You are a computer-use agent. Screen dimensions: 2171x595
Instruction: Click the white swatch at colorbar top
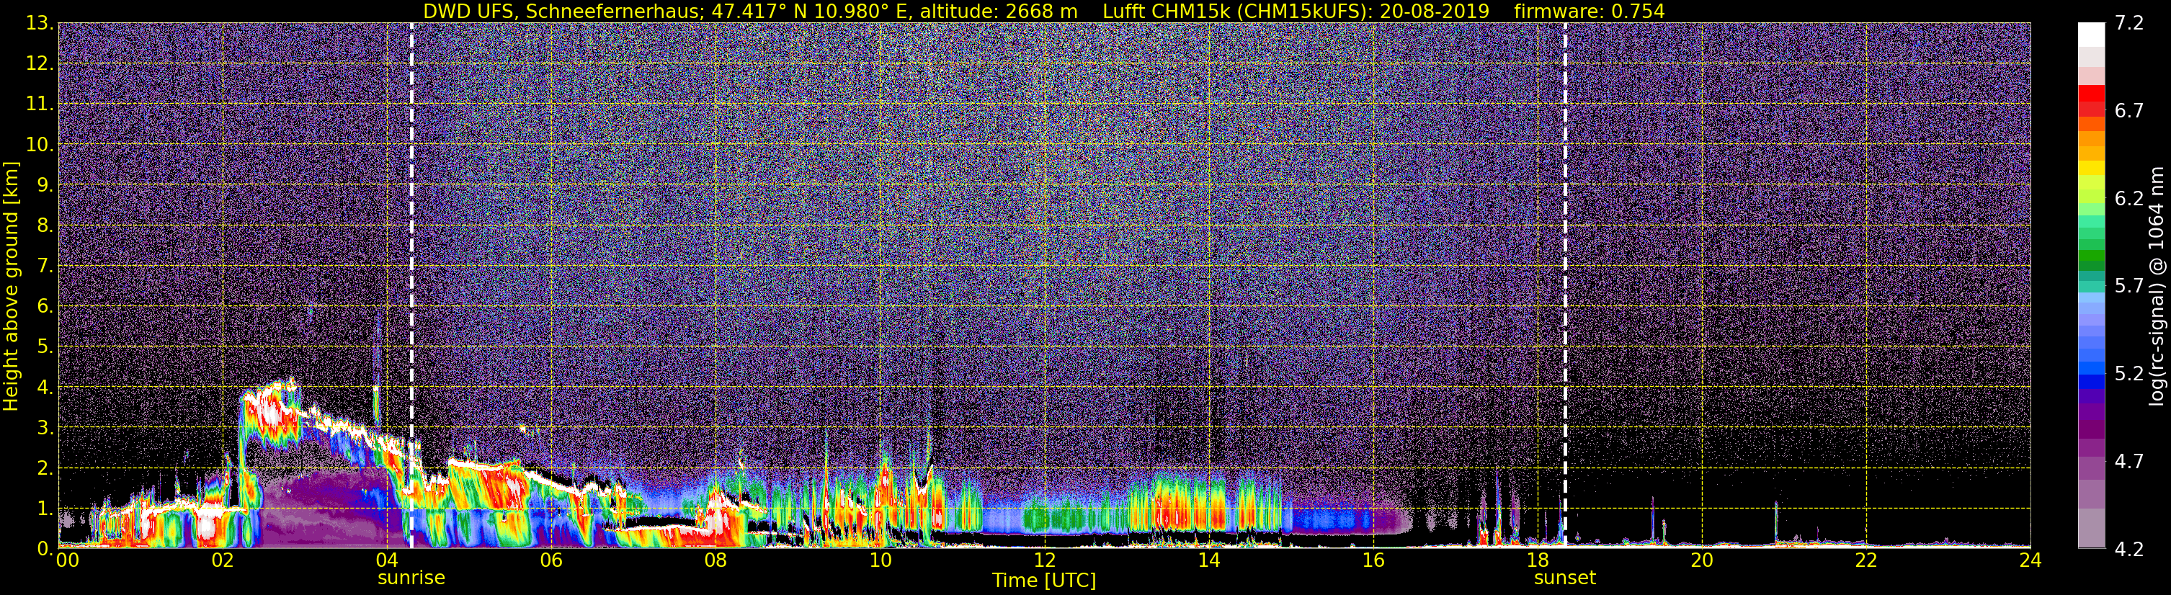pyautogui.click(x=2091, y=35)
